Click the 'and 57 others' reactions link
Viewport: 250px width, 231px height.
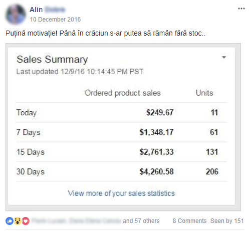click(141, 221)
